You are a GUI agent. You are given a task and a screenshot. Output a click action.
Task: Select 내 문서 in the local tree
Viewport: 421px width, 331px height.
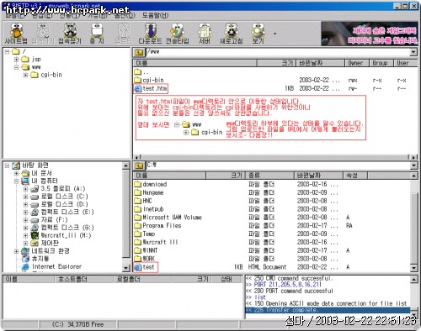tap(41, 173)
